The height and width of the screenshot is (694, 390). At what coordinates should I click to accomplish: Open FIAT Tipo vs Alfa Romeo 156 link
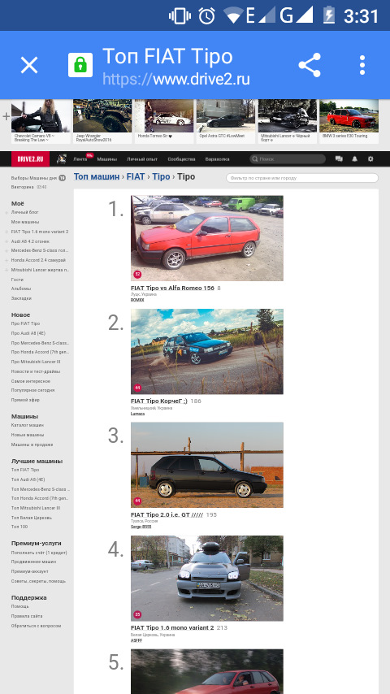click(x=172, y=288)
